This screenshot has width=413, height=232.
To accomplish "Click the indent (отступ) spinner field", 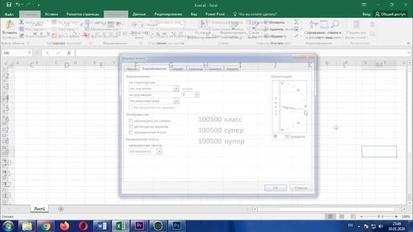I will click(x=190, y=95).
